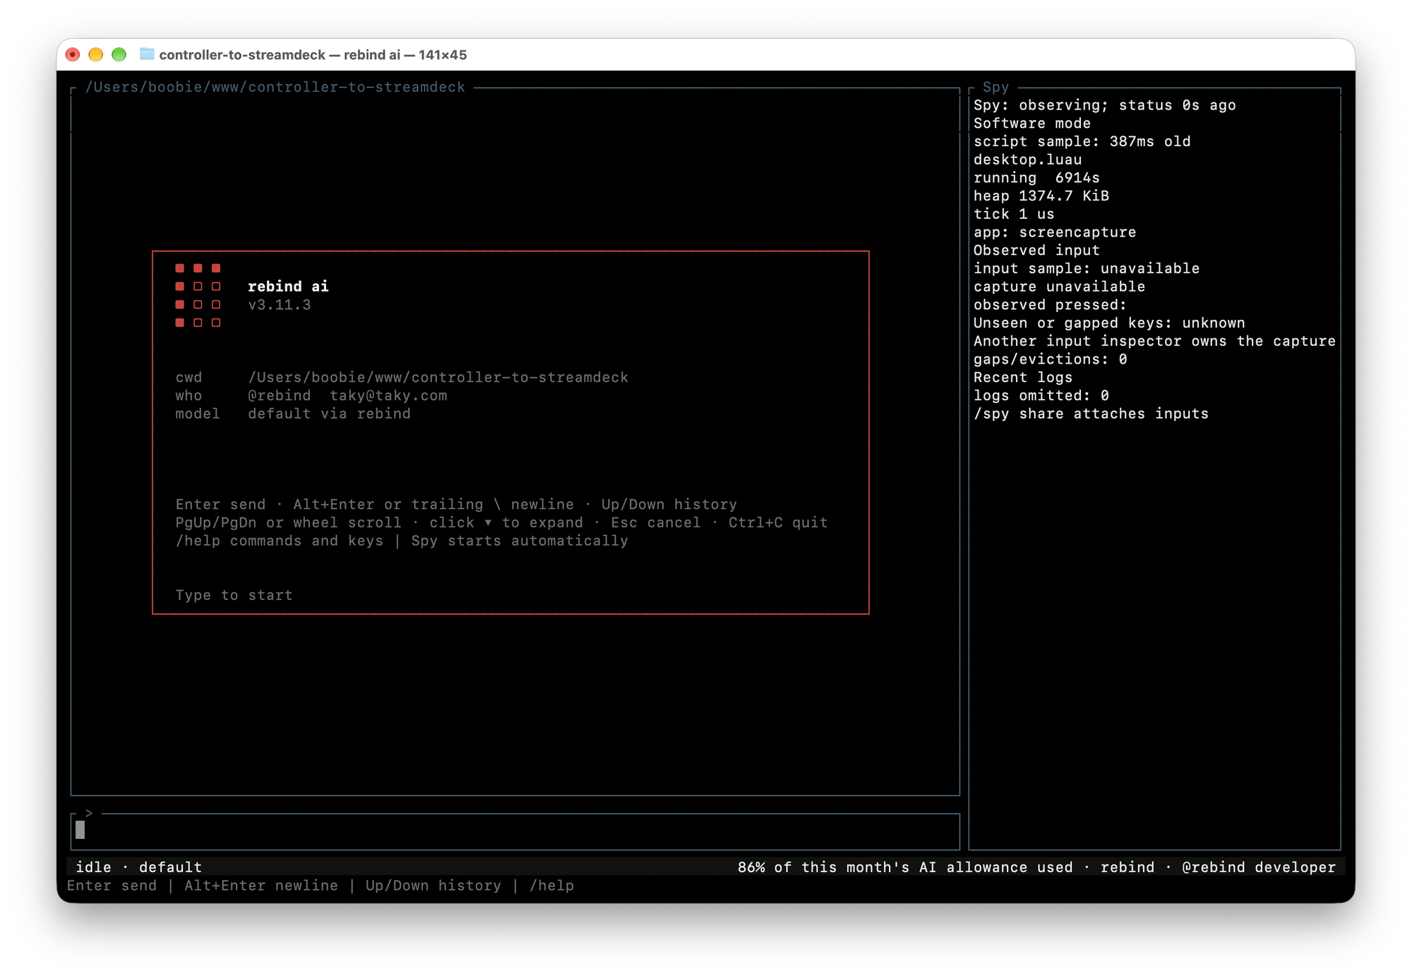Click 'Spy: observing; status 0s ago' line

point(1104,105)
